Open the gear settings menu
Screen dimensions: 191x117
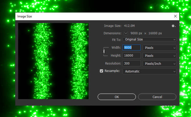(x=173, y=26)
